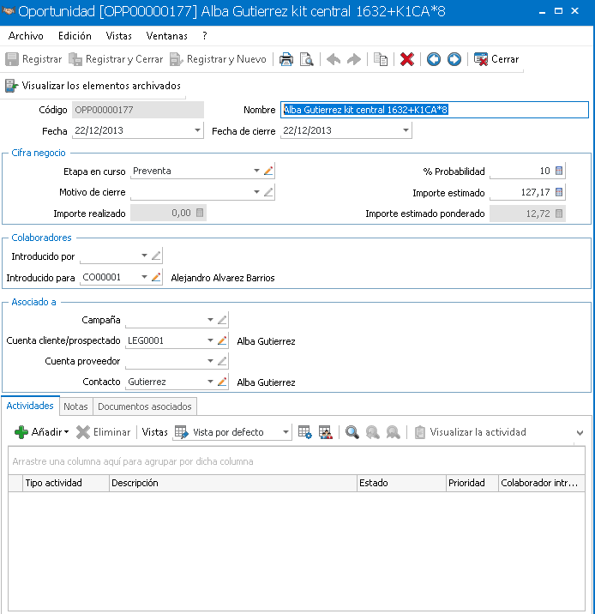Expand the Motivo de cierre dropdown
Viewport: 595px width, 614px height.
pyautogui.click(x=256, y=192)
